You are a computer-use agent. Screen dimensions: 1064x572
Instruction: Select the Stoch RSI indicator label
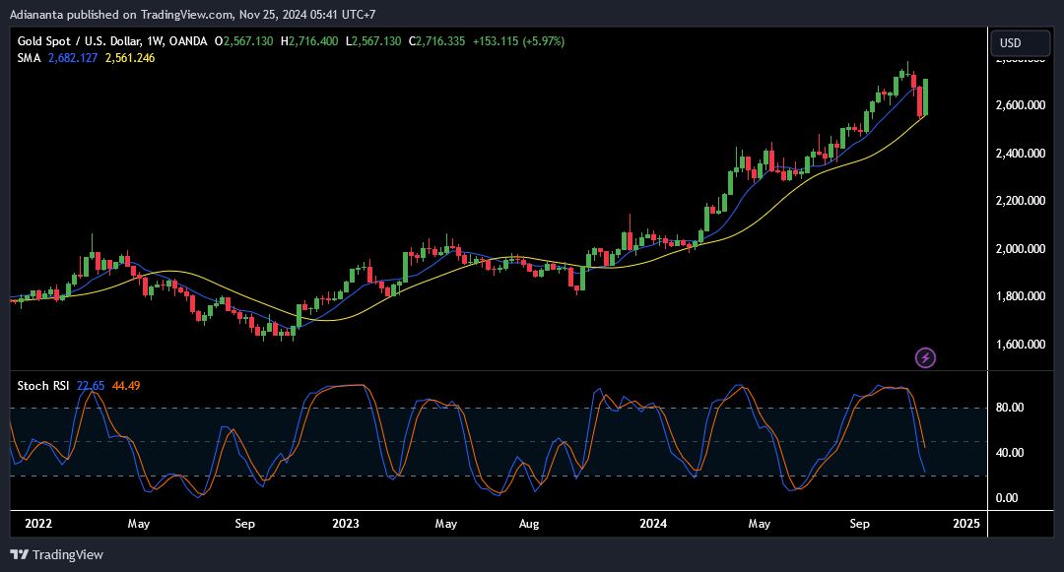click(x=42, y=386)
